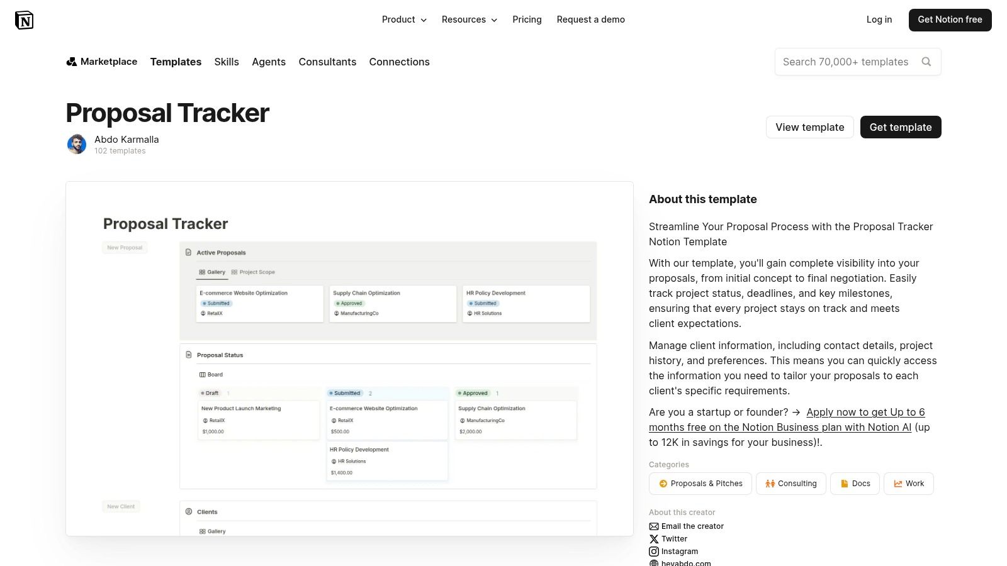Click the '102 templates' text
This screenshot has height=566, width=1007.
[x=120, y=151]
